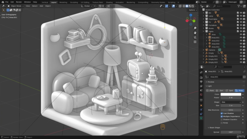Select solid viewport shading

tap(187, 6)
